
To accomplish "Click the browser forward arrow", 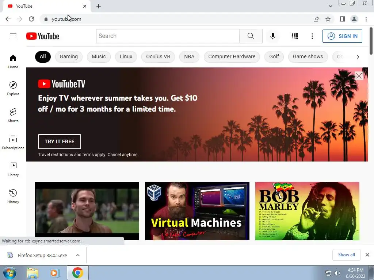I will coord(20,19).
